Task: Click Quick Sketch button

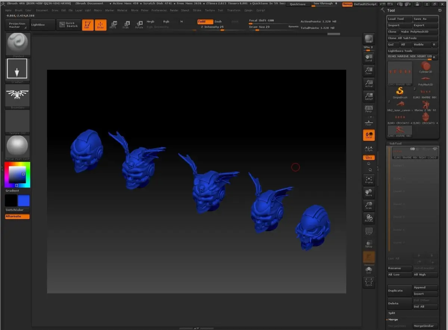Action: coord(68,25)
